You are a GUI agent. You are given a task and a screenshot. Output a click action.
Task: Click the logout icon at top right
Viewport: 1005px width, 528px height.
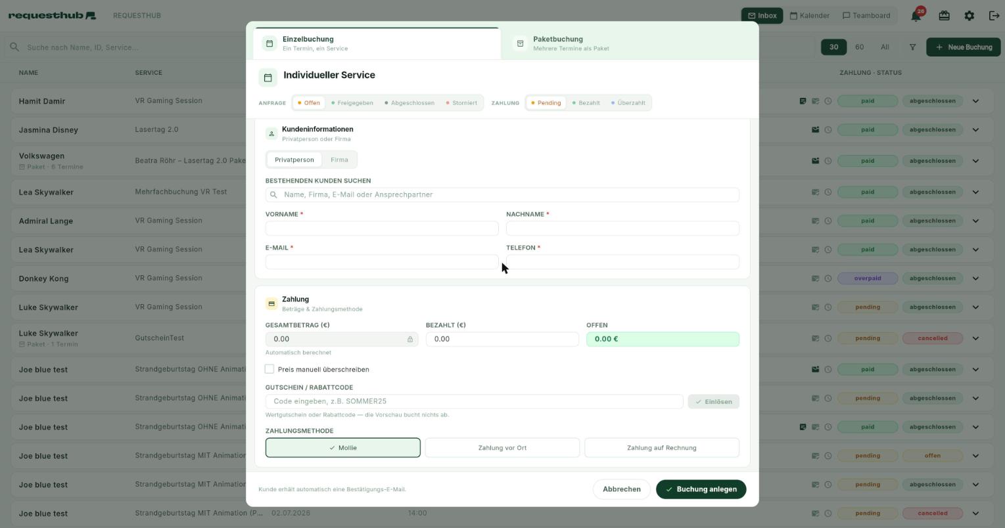click(994, 16)
